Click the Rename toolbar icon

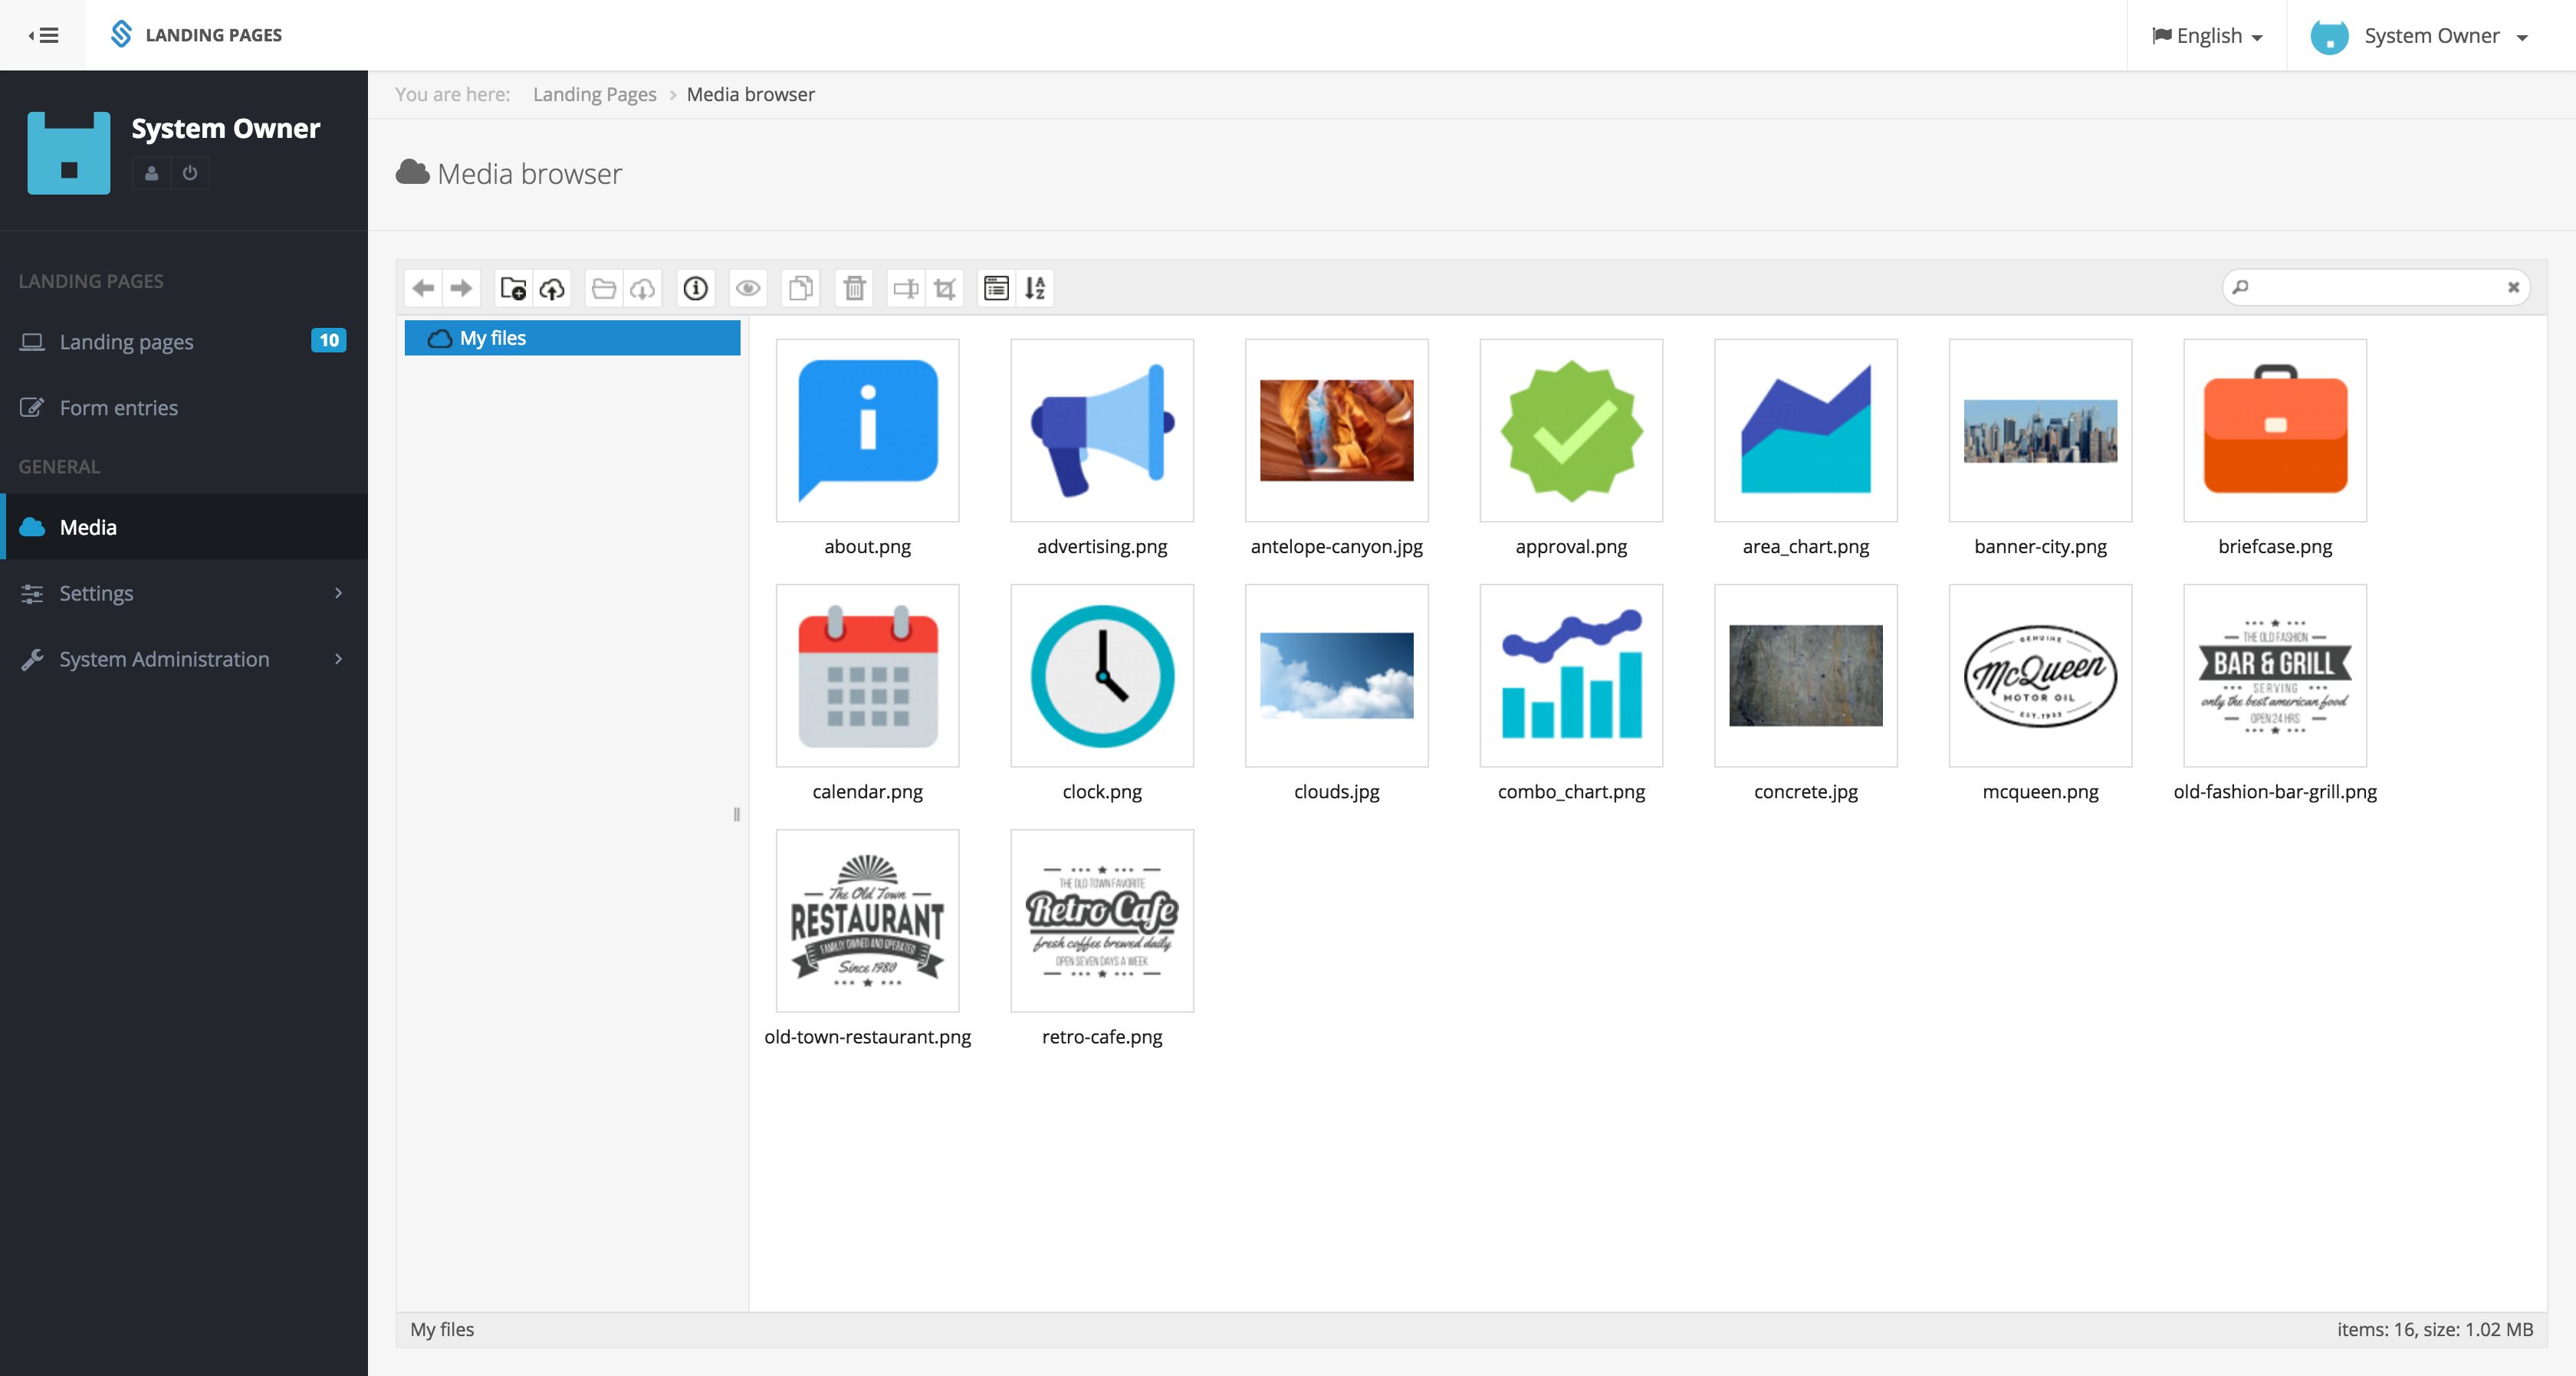point(906,289)
